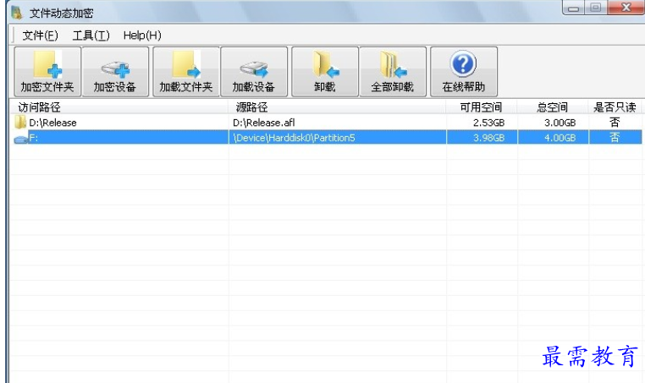Click free space value 3.98GB
Viewport: 645px width, 383px height.
(488, 138)
